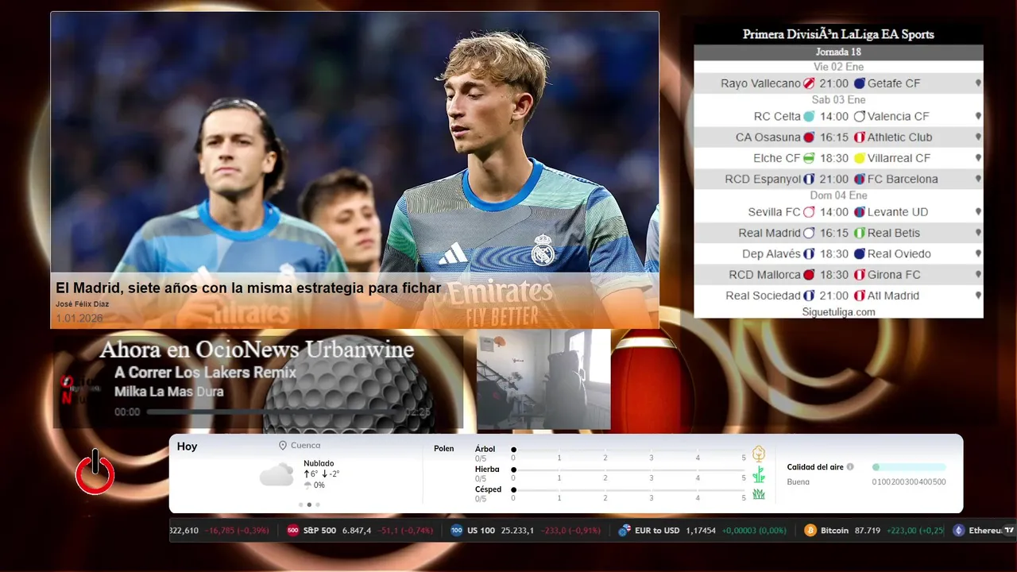This screenshot has height=572, width=1017.
Task: Click the orange Bitcoin ticker icon
Action: pos(810,530)
